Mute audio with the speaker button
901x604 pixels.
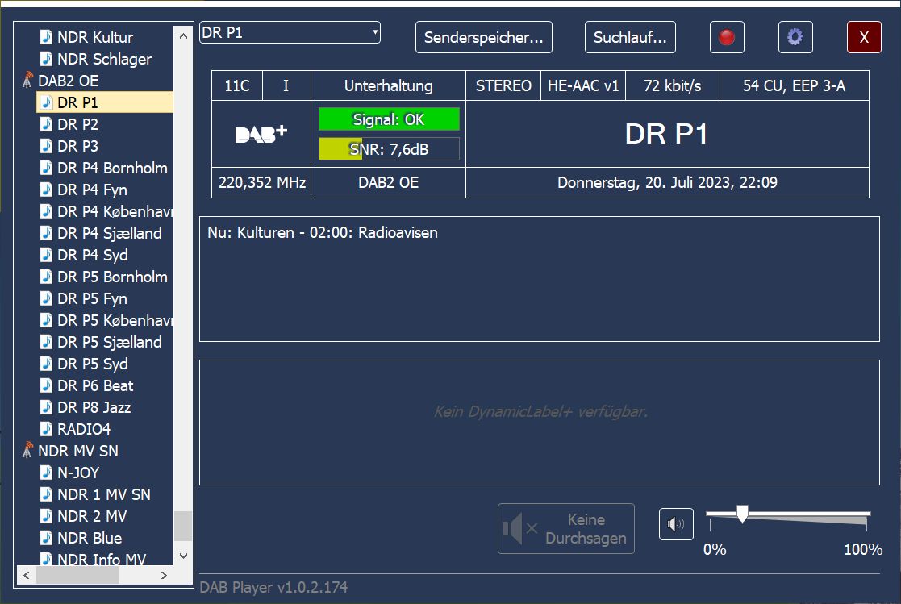[675, 525]
